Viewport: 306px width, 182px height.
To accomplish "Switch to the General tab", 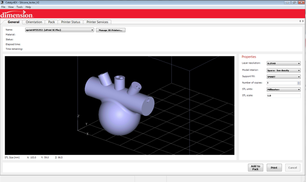I will (14, 22).
